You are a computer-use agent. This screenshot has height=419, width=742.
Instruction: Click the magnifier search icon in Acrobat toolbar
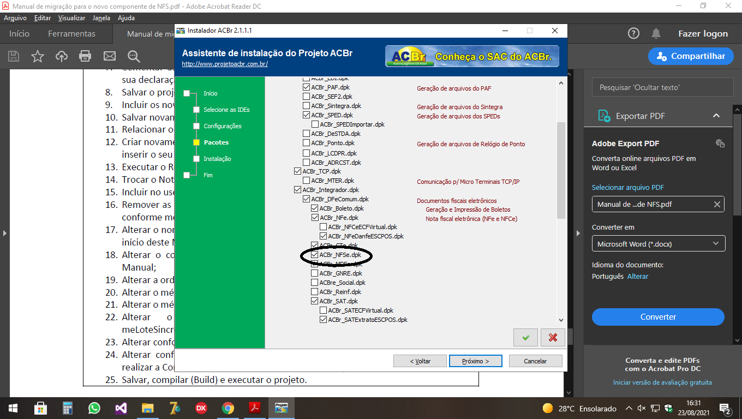coord(134,56)
